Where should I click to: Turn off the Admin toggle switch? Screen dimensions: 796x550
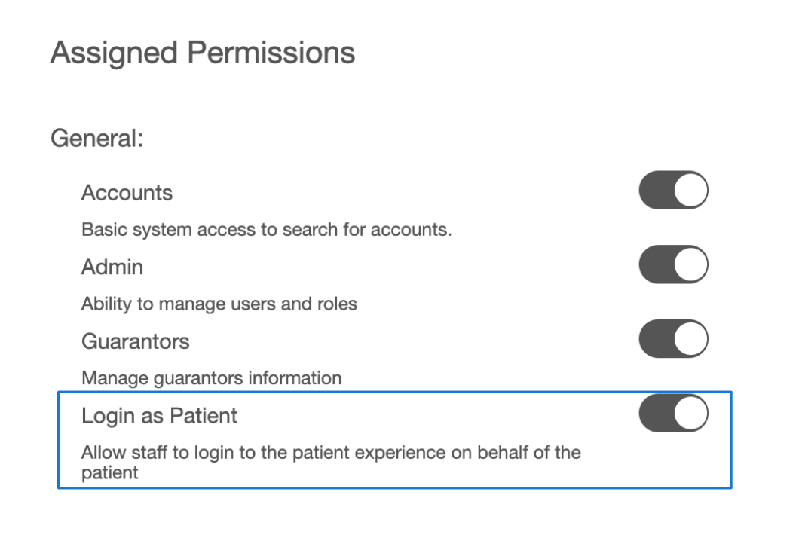(673, 264)
